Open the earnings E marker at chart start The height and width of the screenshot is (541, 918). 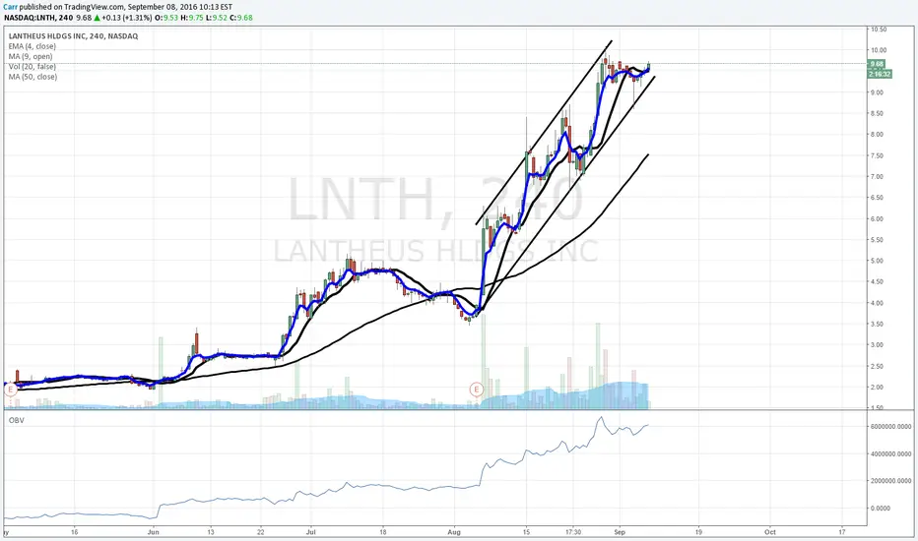(10, 390)
